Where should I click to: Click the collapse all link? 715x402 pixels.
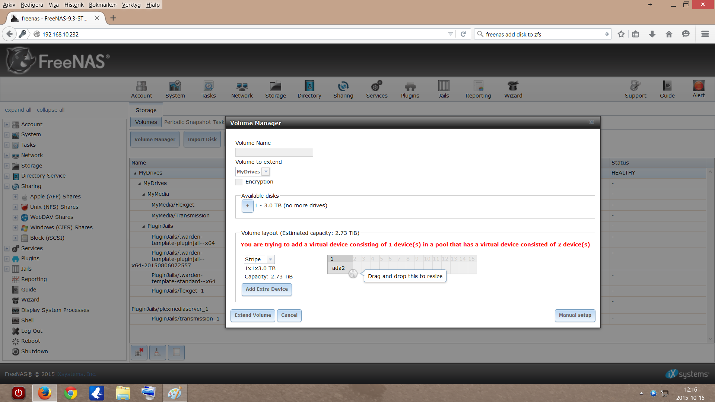(51, 110)
